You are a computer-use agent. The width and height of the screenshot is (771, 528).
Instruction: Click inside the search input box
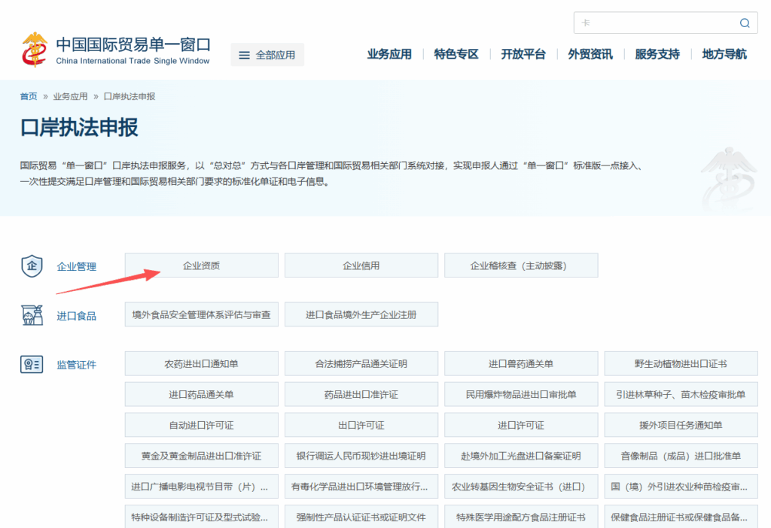point(655,23)
